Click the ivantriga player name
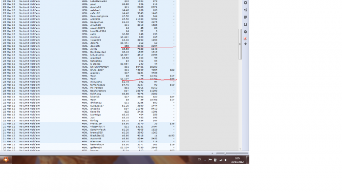Screen dimensions: 342x192 95,115
